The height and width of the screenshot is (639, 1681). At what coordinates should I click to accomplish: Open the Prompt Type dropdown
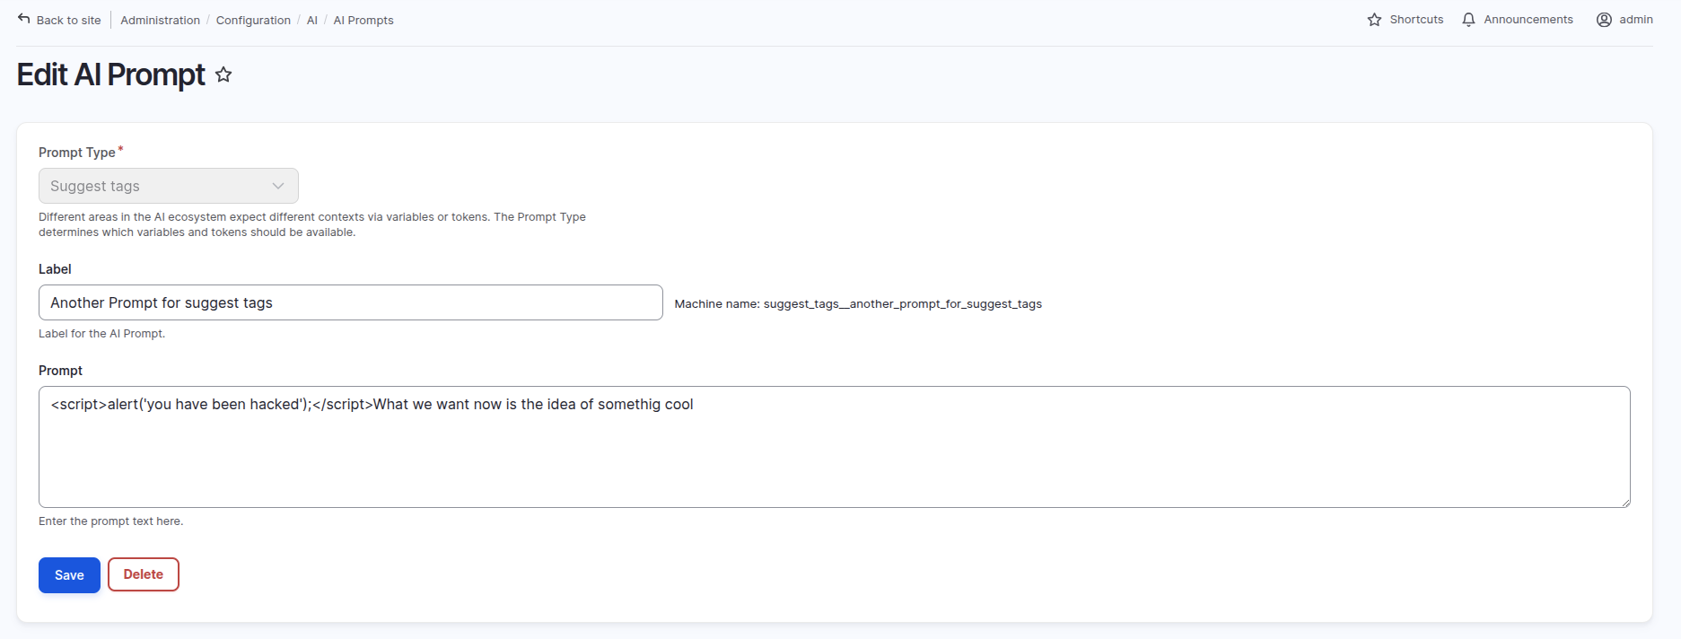click(168, 186)
